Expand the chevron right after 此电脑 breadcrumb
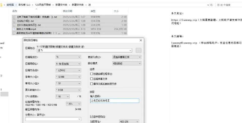 click(x=16, y=5)
